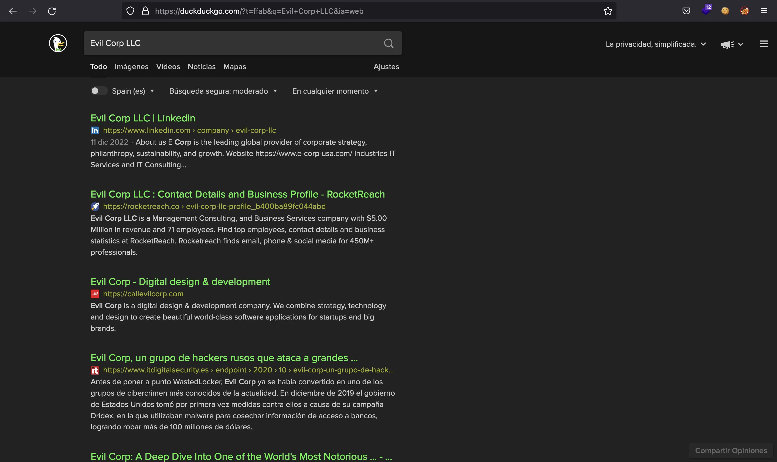Expand La privacidad, simplificada. menu
This screenshot has width=777, height=462.
click(x=656, y=44)
